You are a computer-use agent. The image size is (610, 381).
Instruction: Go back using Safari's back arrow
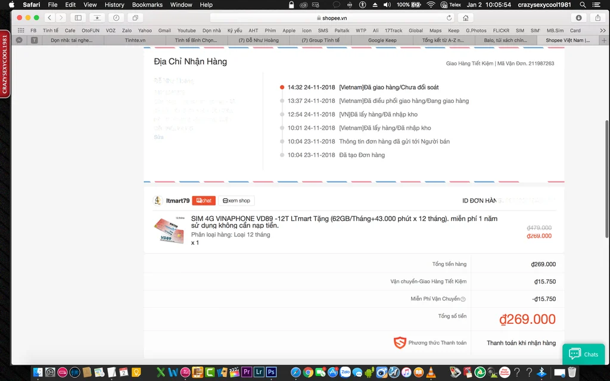(x=49, y=18)
